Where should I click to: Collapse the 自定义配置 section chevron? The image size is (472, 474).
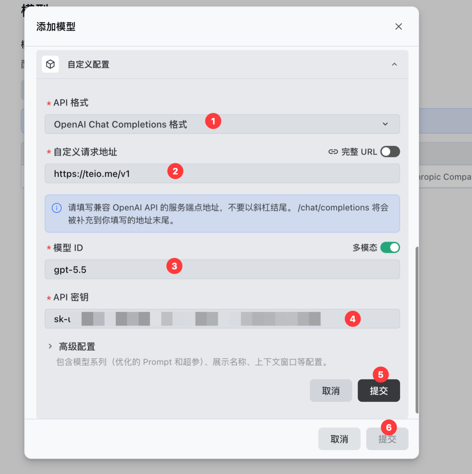pyautogui.click(x=394, y=64)
